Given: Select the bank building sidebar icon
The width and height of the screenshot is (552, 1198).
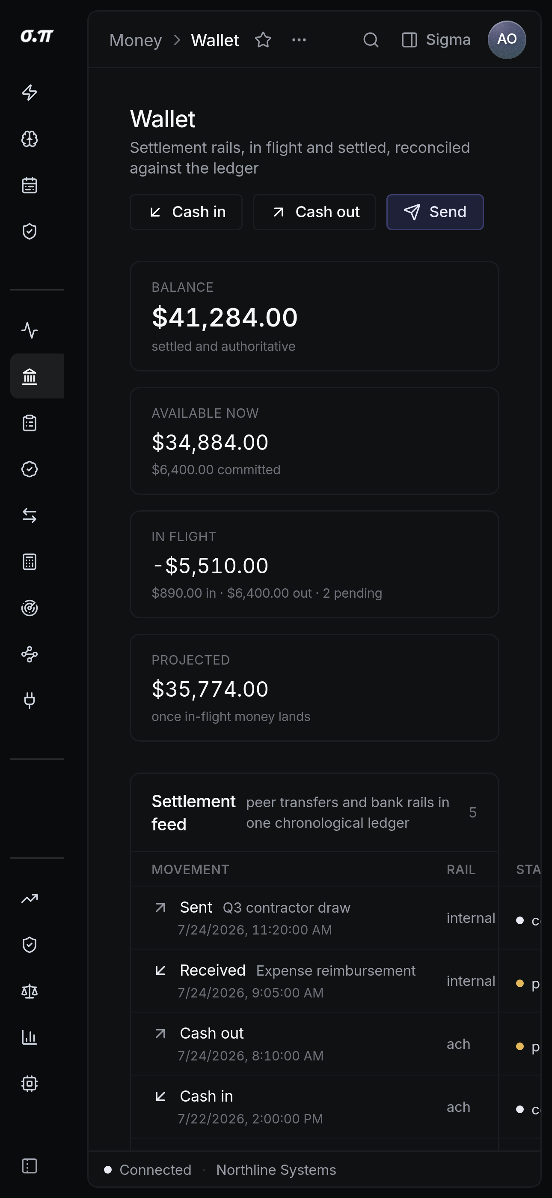Looking at the screenshot, I should [30, 376].
